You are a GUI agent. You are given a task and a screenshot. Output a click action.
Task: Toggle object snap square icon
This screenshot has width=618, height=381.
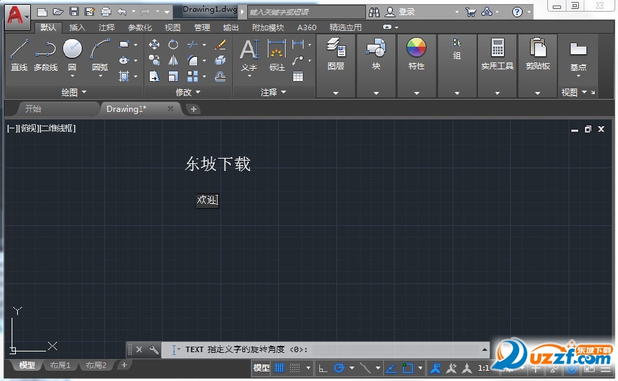pos(407,368)
